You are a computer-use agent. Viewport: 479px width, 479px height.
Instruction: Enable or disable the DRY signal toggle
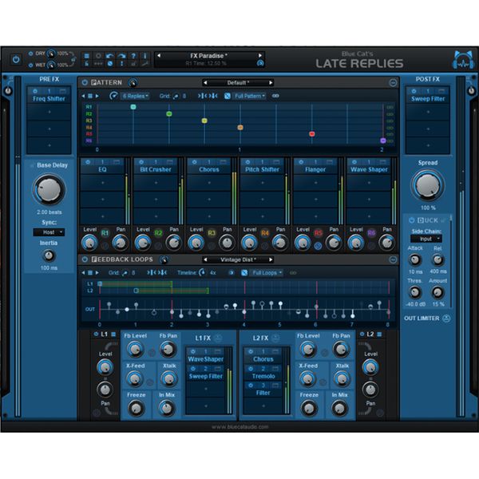click(30, 53)
